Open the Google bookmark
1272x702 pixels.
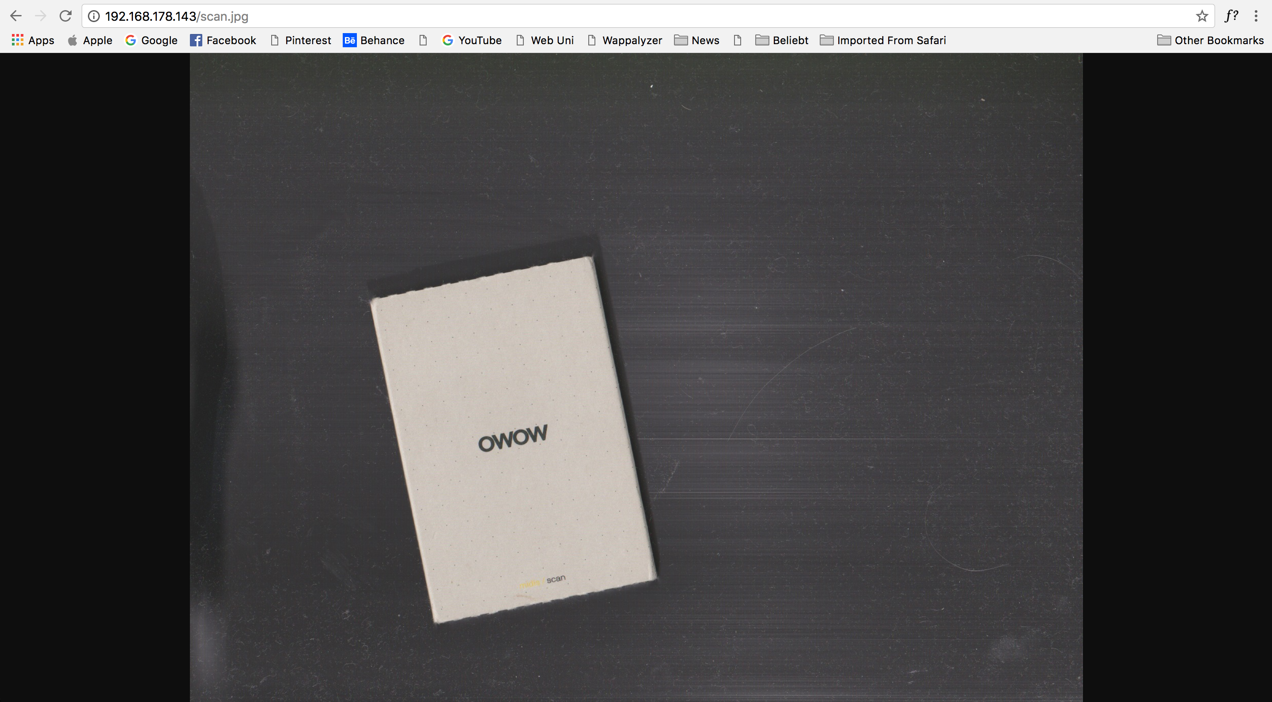(151, 41)
